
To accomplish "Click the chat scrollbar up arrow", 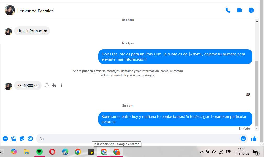I will point(257,21).
